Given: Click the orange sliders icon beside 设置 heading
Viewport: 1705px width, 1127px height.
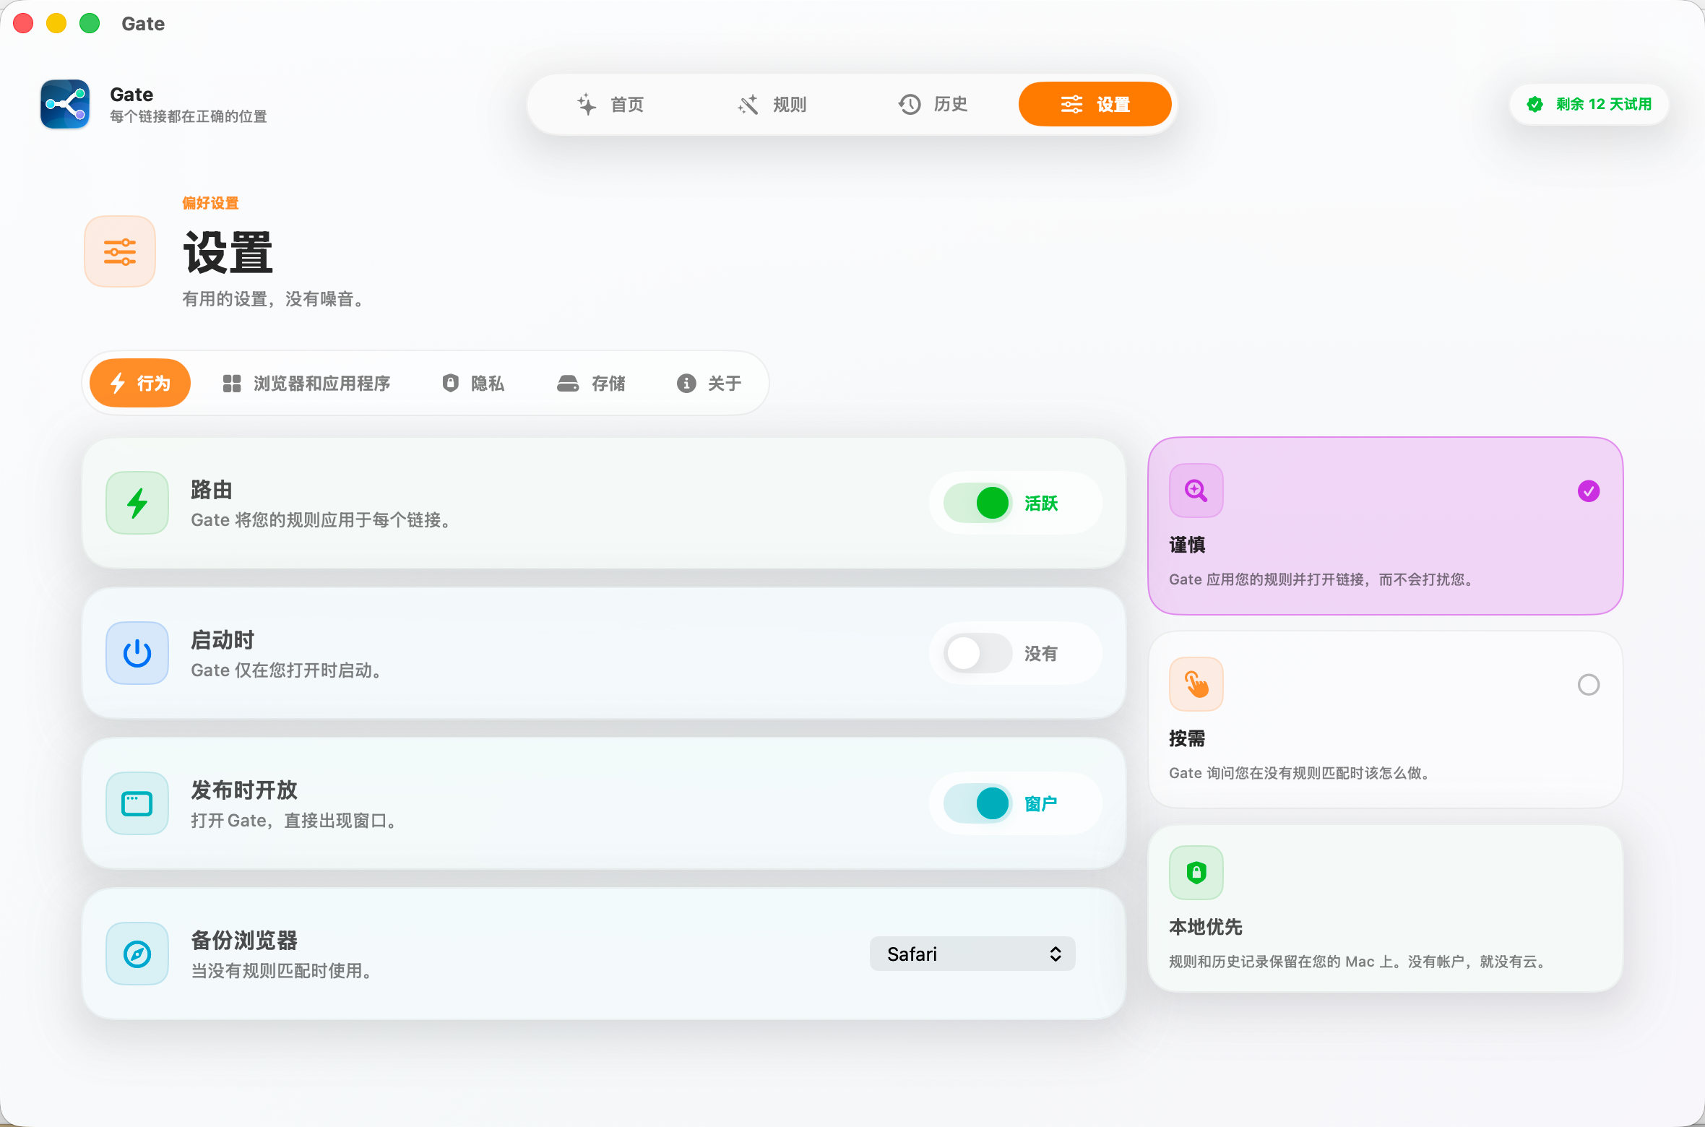Looking at the screenshot, I should 120,251.
